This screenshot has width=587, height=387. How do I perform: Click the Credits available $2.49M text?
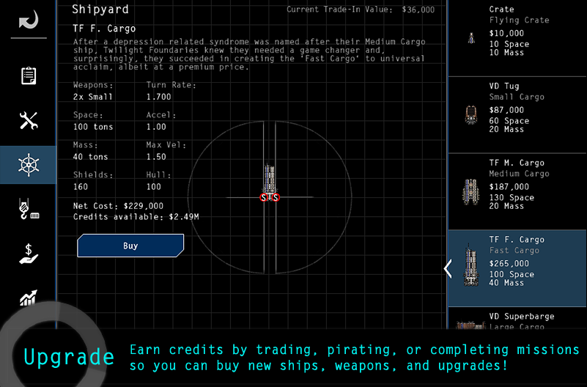coord(136,217)
